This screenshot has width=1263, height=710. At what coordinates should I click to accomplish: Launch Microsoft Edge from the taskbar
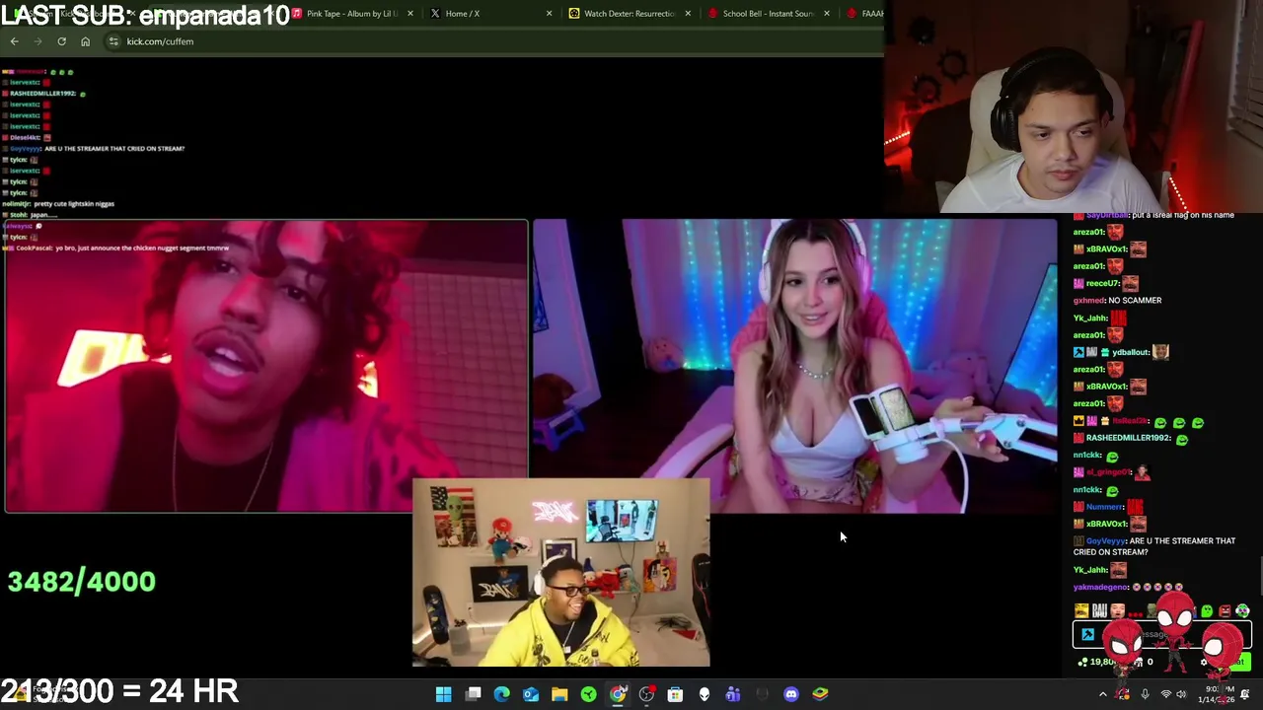click(x=502, y=694)
